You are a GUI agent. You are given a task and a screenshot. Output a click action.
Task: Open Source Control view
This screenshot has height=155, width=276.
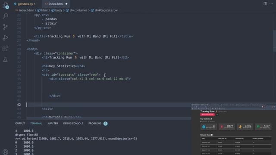(6, 27)
